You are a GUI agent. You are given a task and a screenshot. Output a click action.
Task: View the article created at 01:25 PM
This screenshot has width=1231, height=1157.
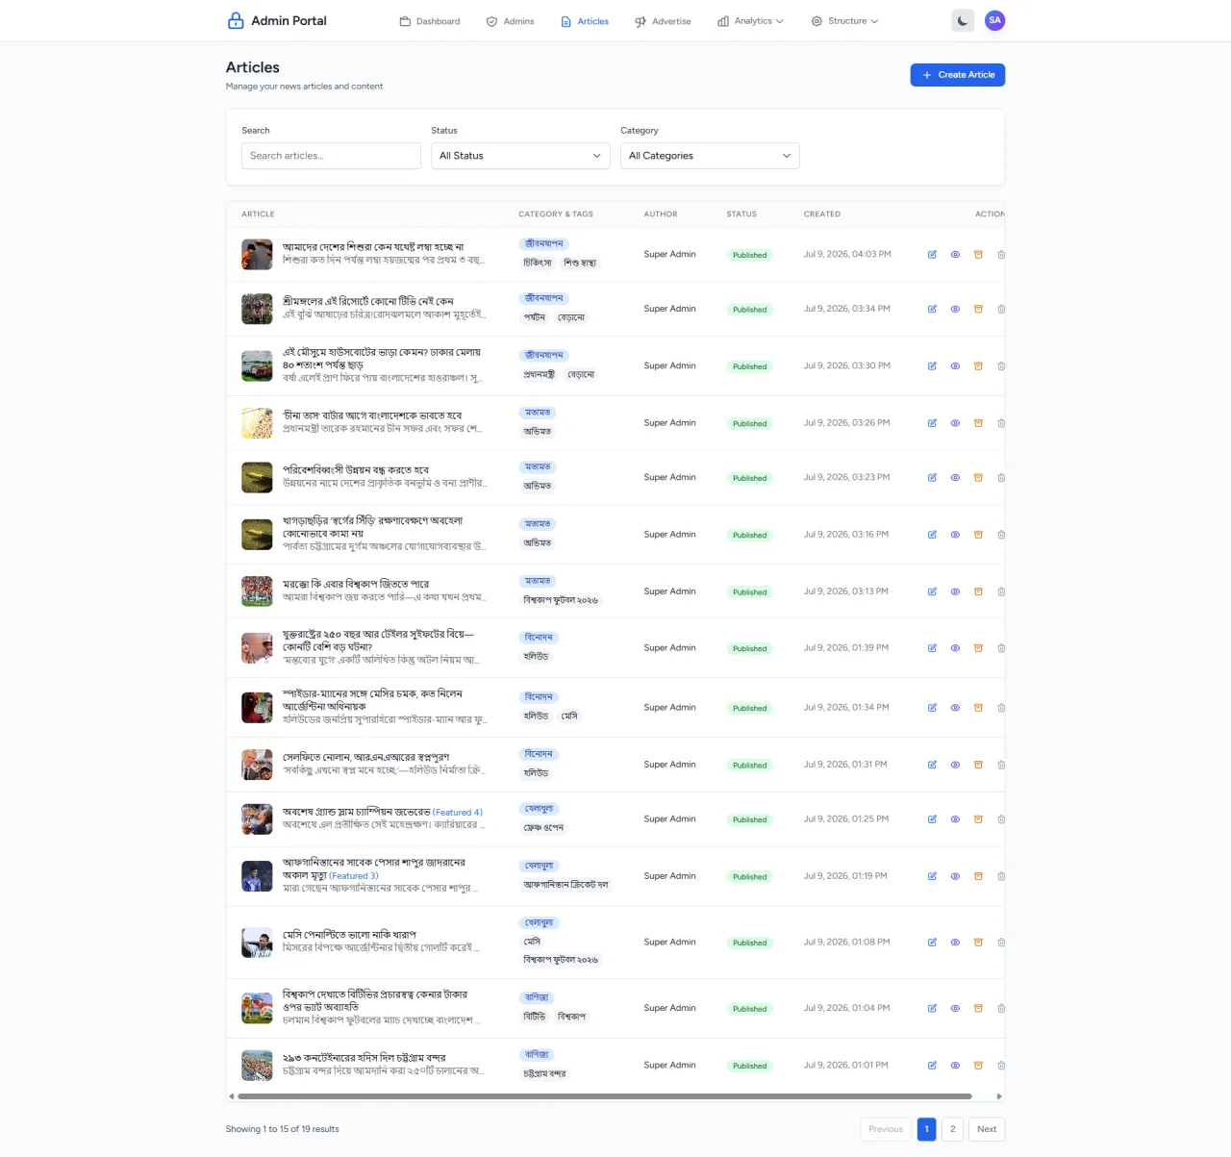(955, 819)
